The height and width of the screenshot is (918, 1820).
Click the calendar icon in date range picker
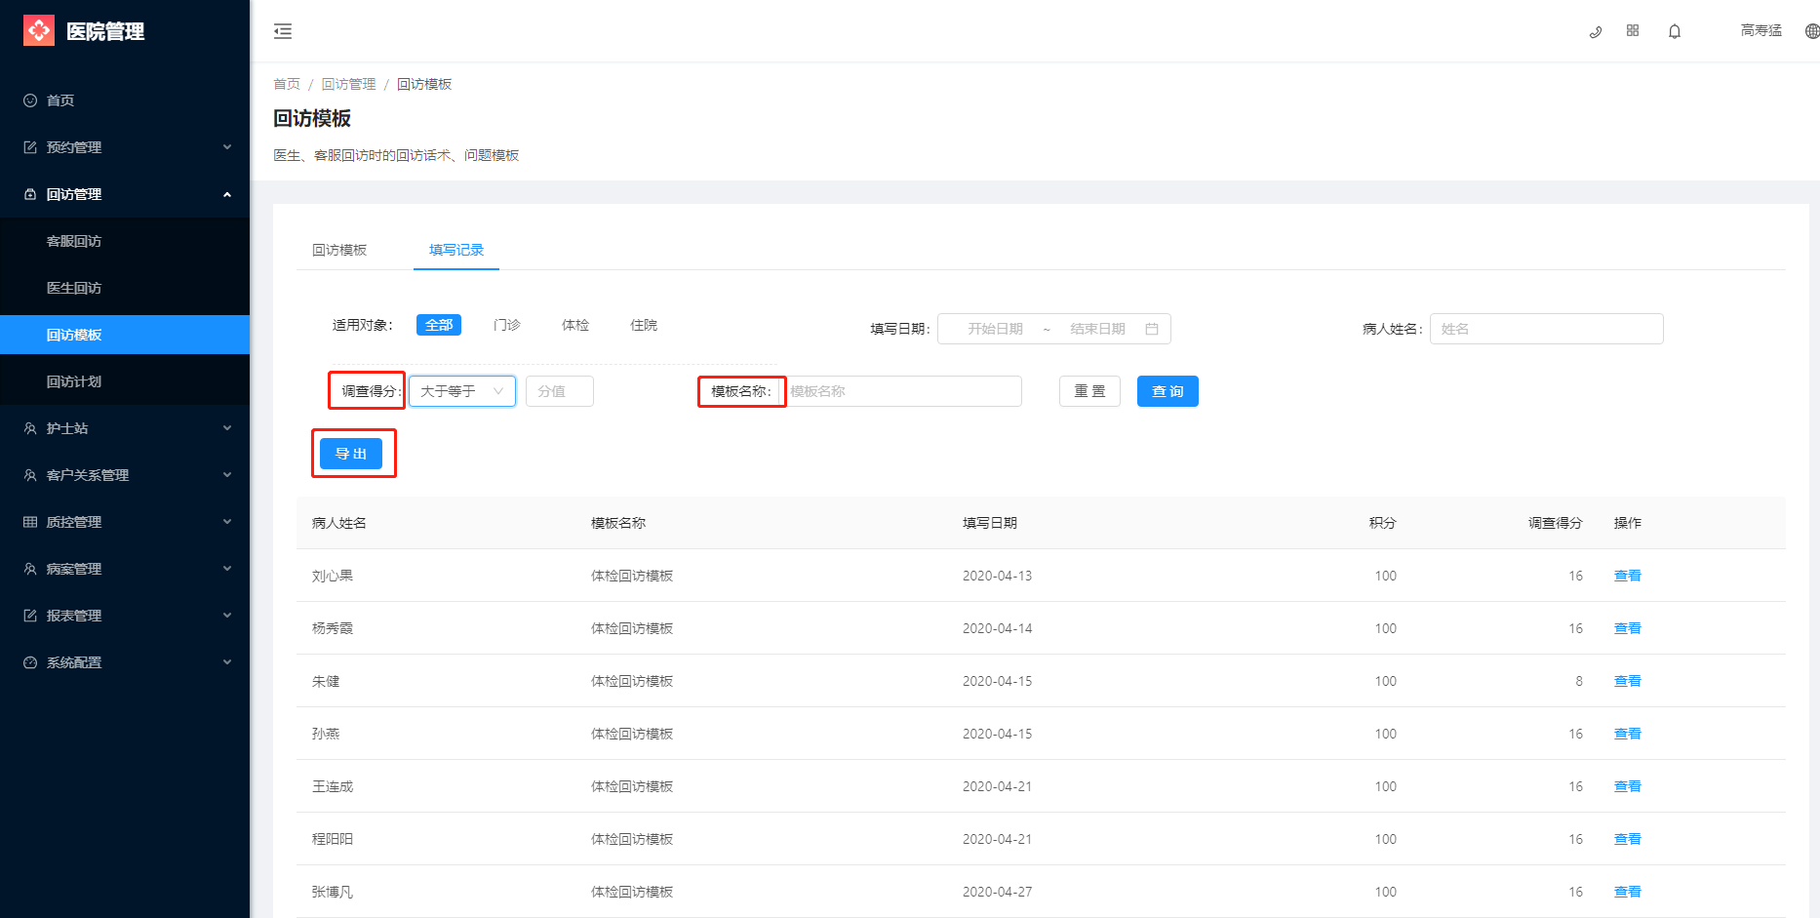tap(1152, 329)
